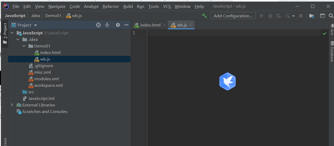Image resolution: width=334 pixels, height=146 pixels.
Task: Open the Window menu
Action: click(183, 6)
